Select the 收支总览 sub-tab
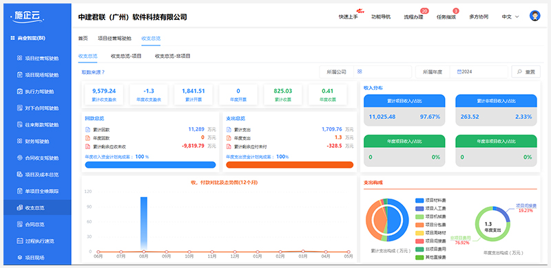 point(87,56)
